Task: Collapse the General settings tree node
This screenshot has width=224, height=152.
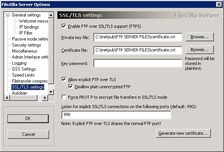Action: [x=8, y=15]
